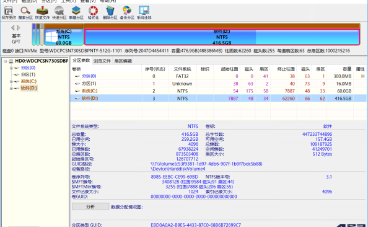The image size is (368, 227).
Task: Click the 容量 column header
Action: (x=340, y=69)
